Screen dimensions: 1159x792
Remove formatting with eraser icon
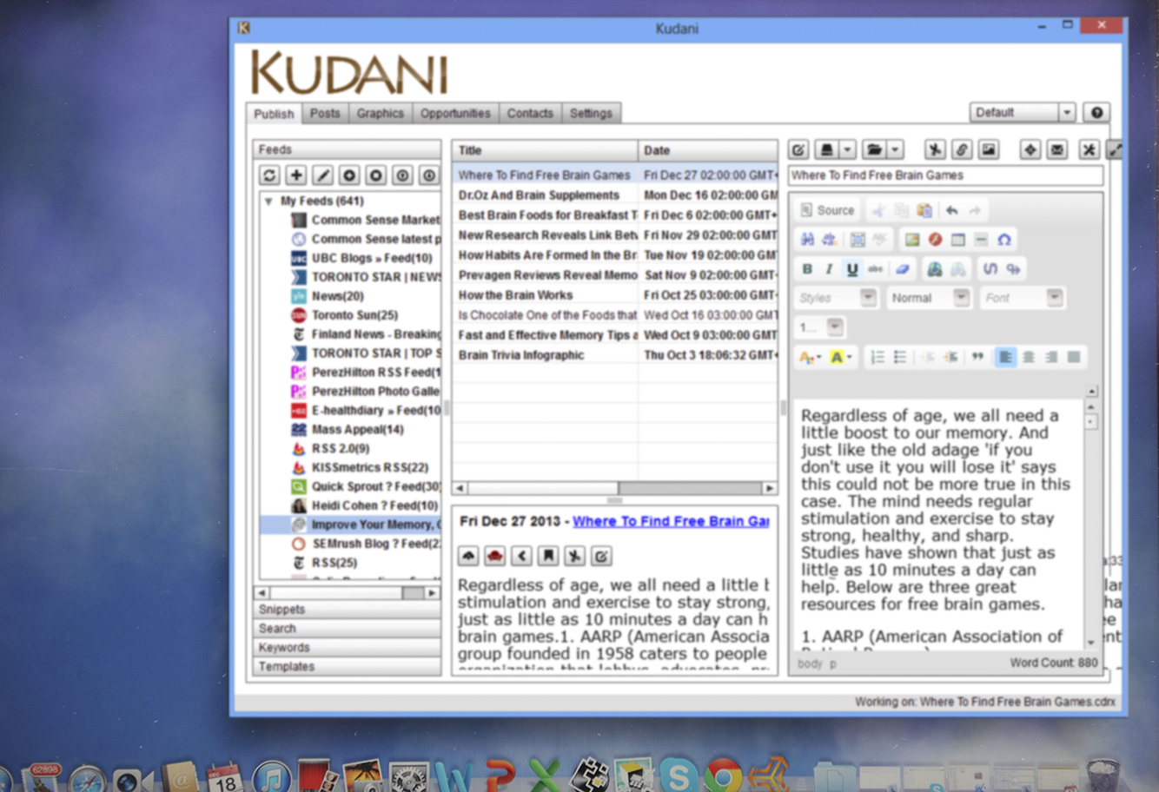pos(904,269)
